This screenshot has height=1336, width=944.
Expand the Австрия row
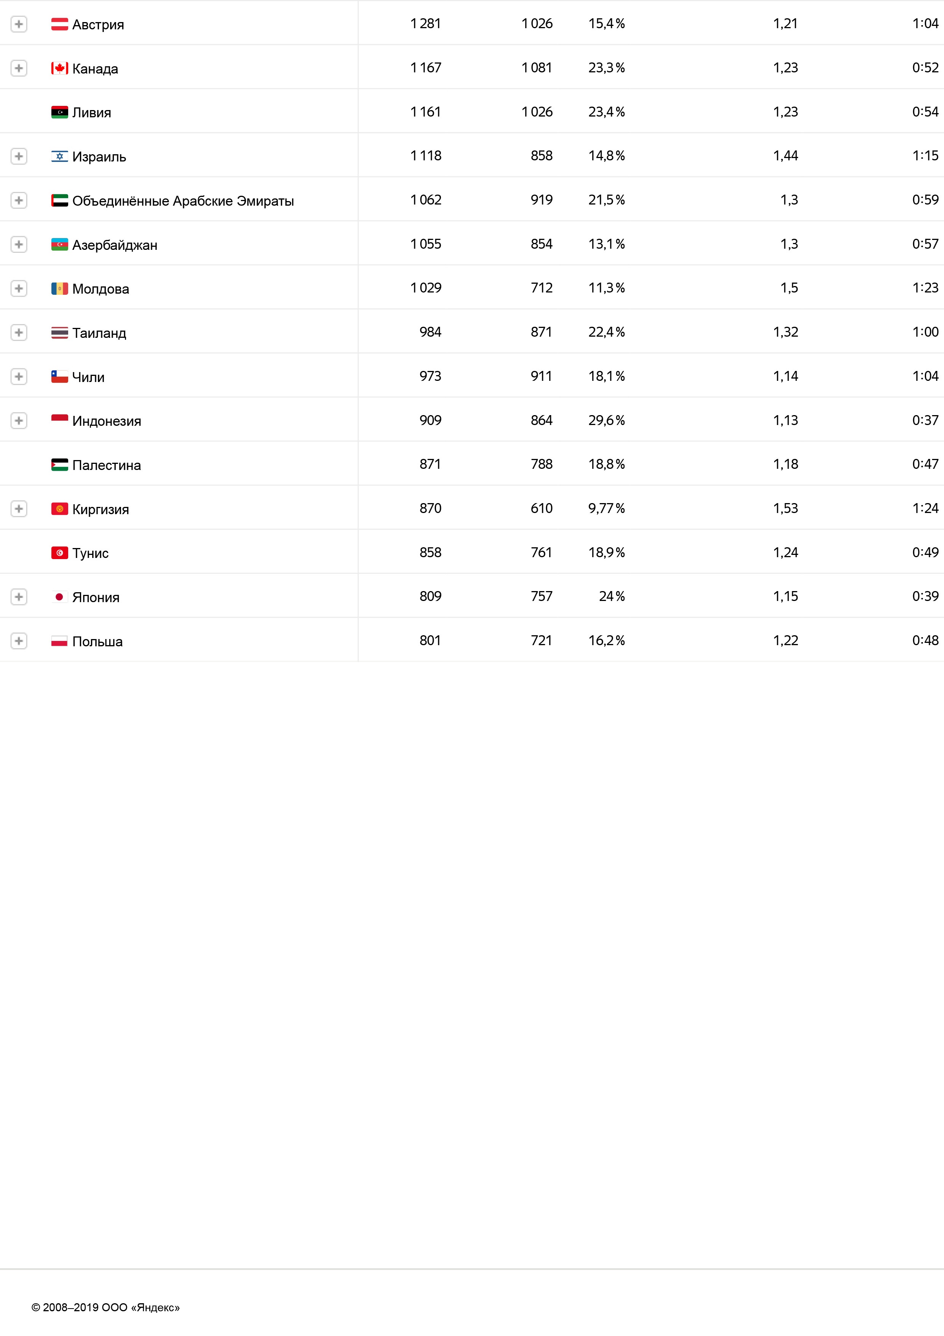point(19,24)
